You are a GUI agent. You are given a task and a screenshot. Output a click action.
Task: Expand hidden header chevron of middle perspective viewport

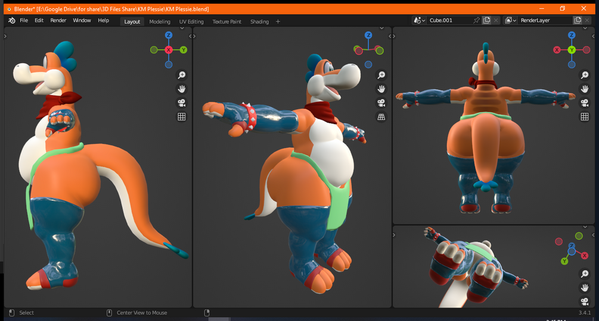(381, 28)
